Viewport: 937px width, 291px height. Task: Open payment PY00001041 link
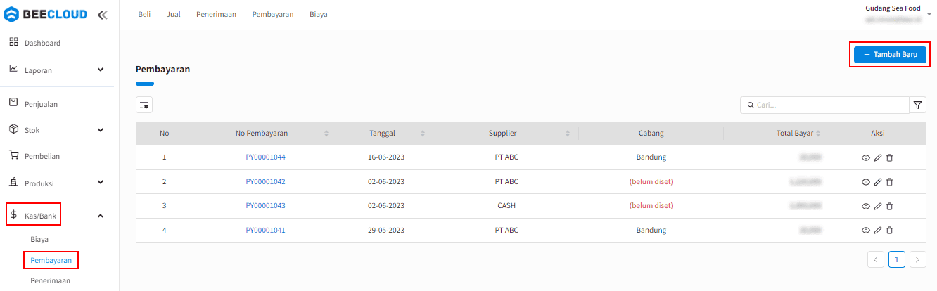(x=265, y=230)
